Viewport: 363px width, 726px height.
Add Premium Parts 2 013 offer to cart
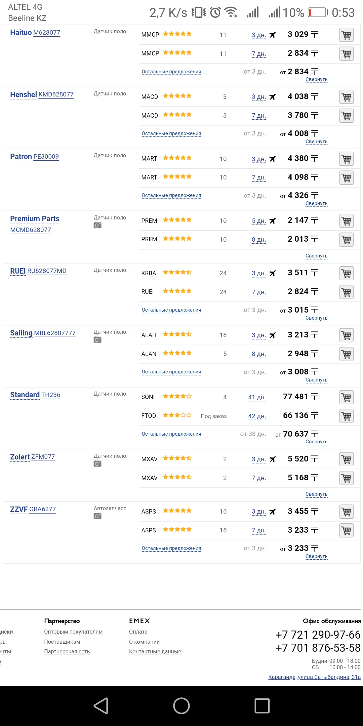(346, 240)
